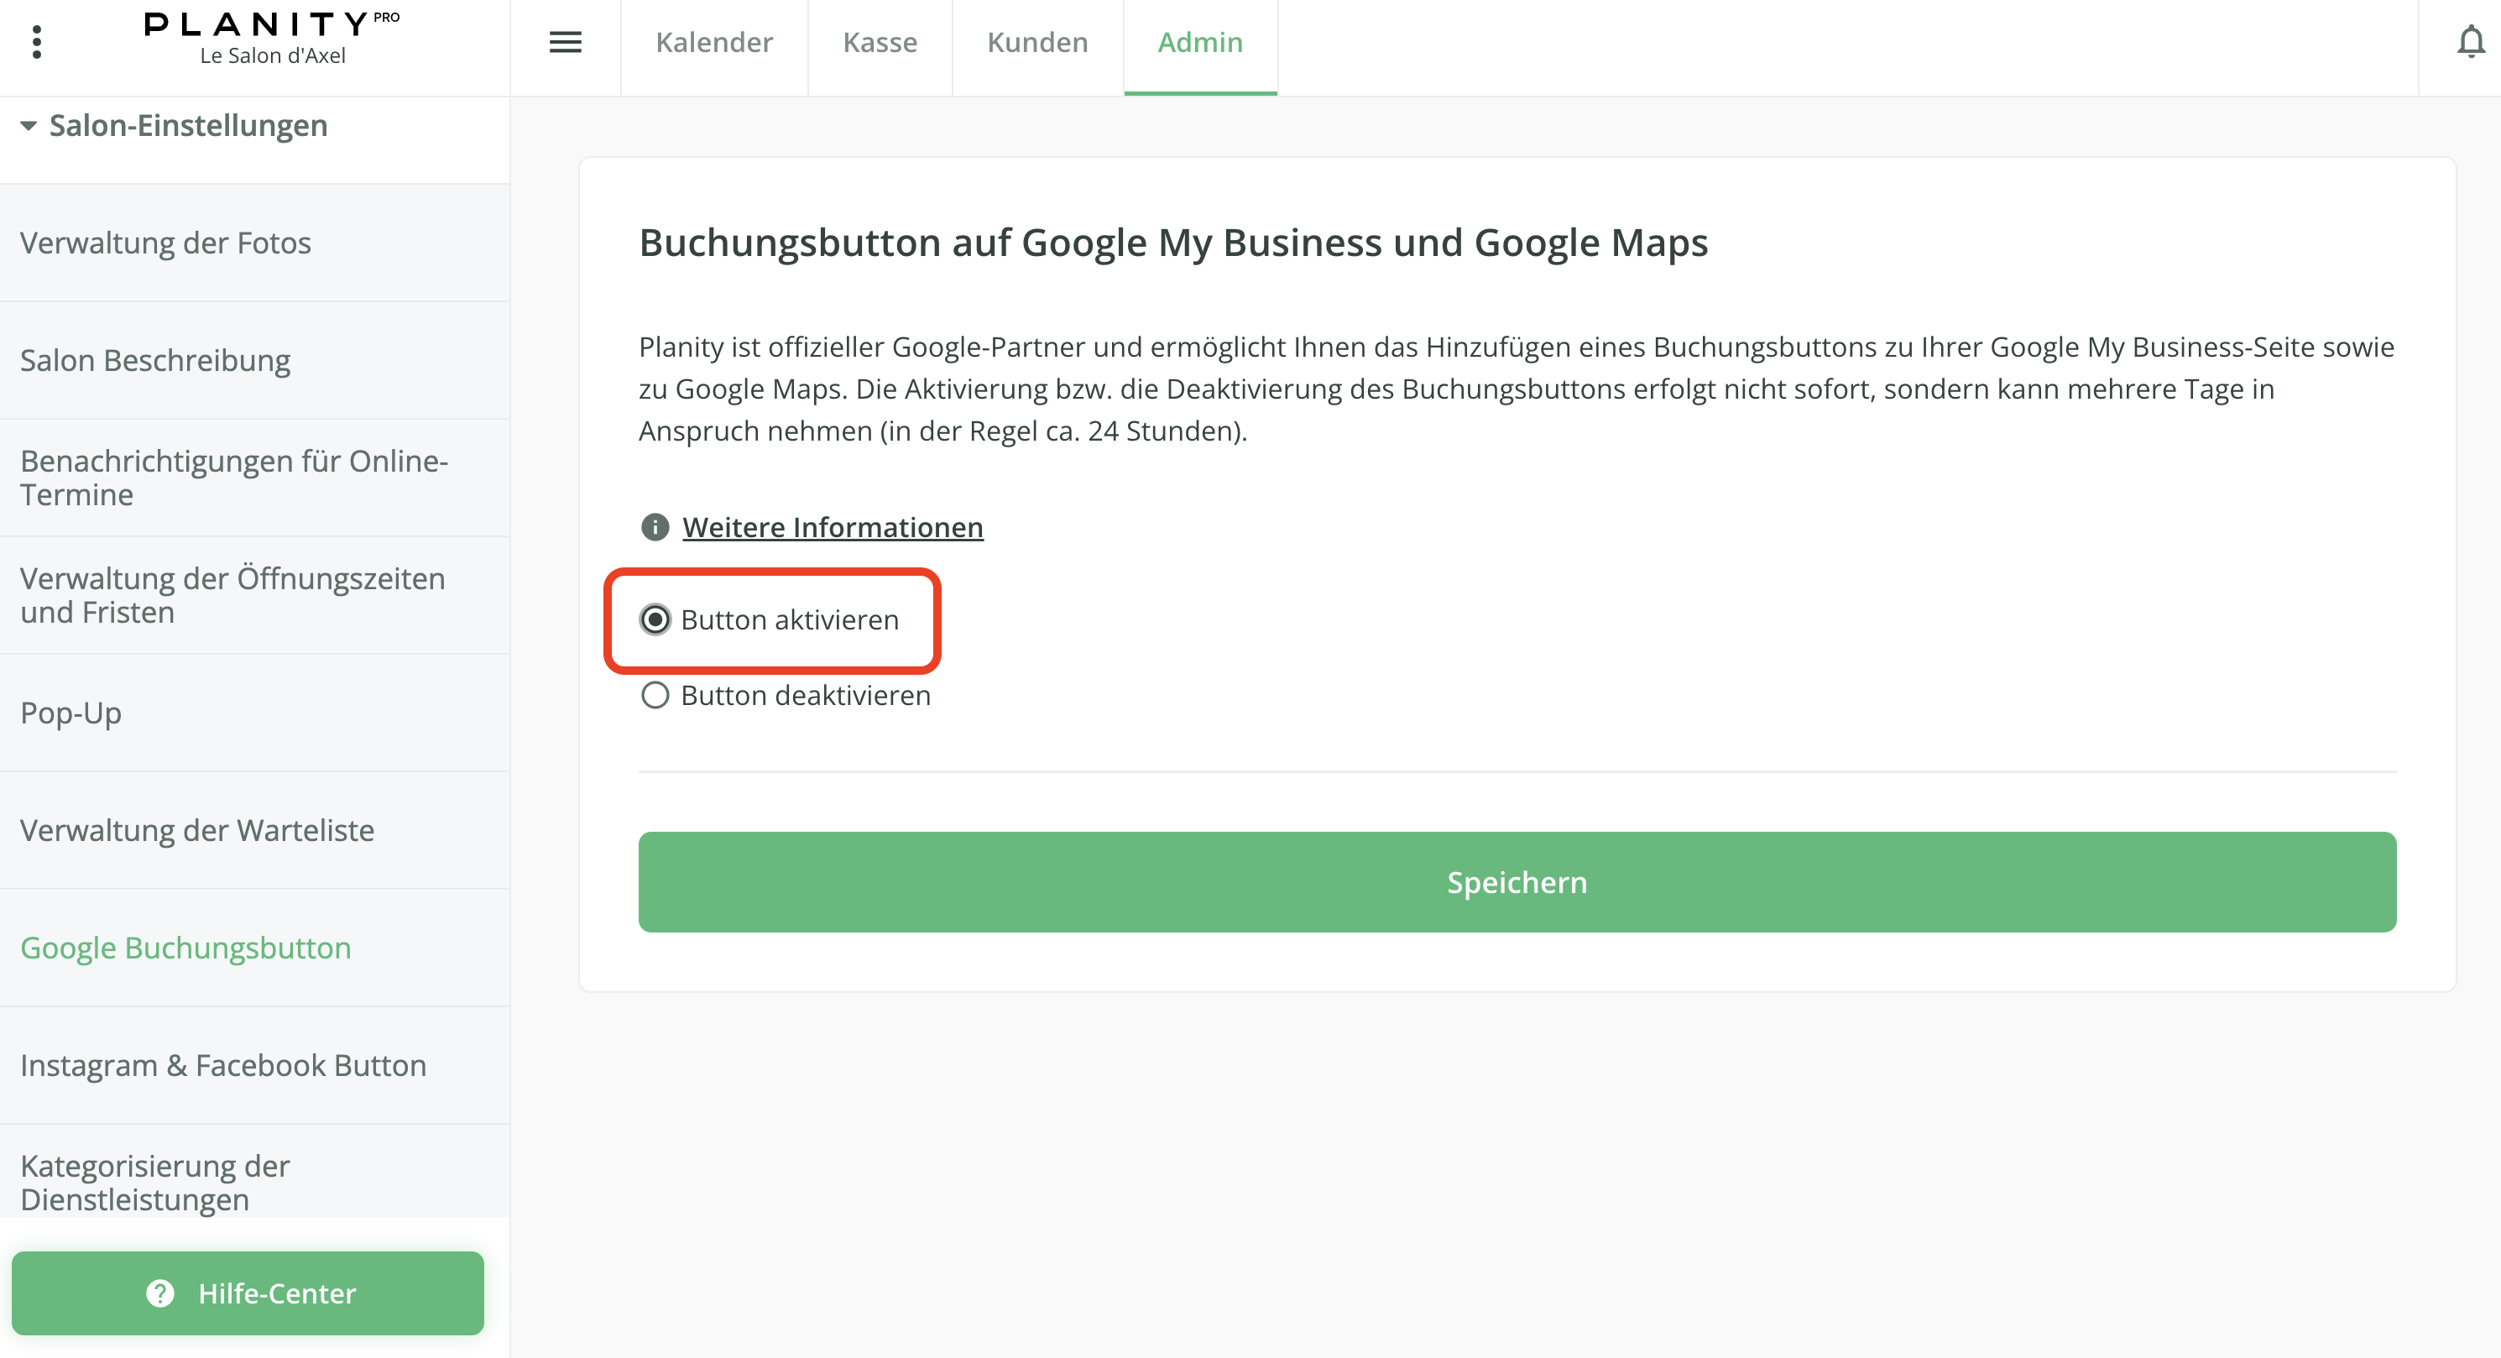
Task: Open Instagram & Facebook Button settings
Action: (223, 1065)
